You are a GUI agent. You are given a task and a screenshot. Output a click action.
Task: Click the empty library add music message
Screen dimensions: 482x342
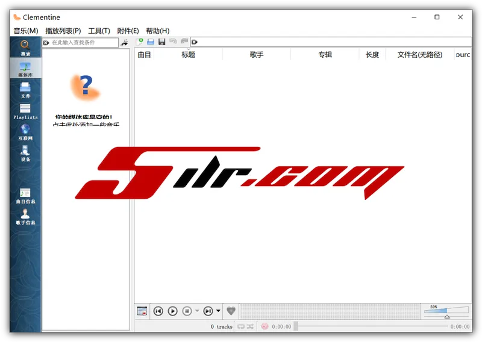tap(86, 121)
